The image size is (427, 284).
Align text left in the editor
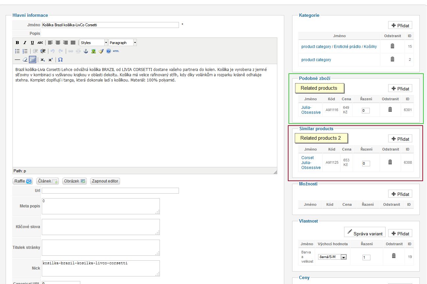[50, 43]
